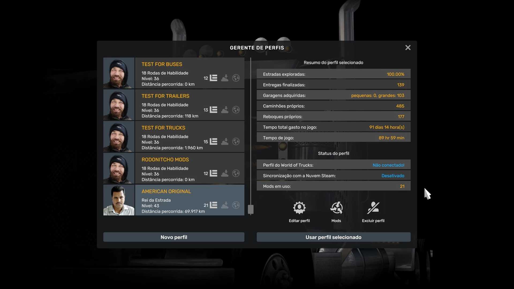The width and height of the screenshot is (514, 289).
Task: Click the Excluir perfil icon
Action: point(373,208)
